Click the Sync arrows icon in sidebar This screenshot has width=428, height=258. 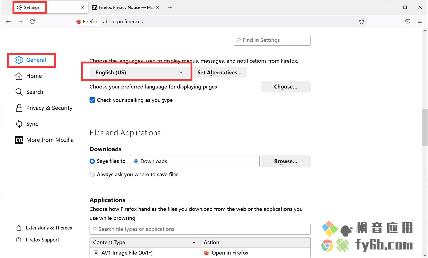(x=19, y=124)
